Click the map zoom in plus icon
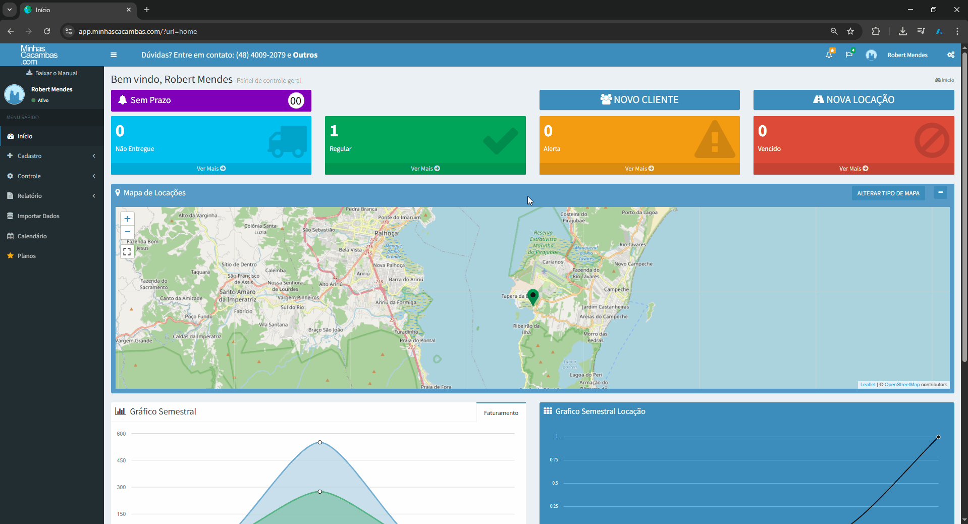The image size is (968, 524). point(128,219)
